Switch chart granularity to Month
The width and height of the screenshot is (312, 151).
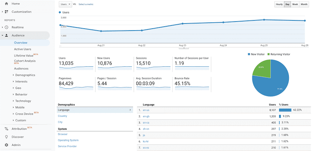click(304, 4)
